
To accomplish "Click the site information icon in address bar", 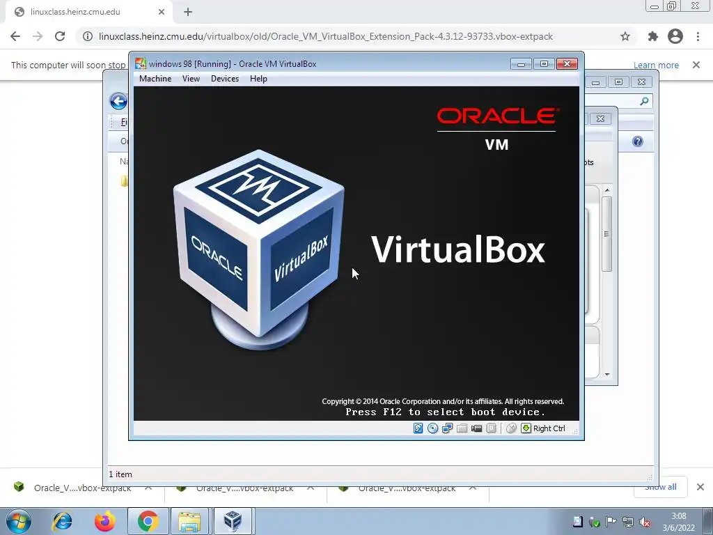I will click(x=87, y=36).
